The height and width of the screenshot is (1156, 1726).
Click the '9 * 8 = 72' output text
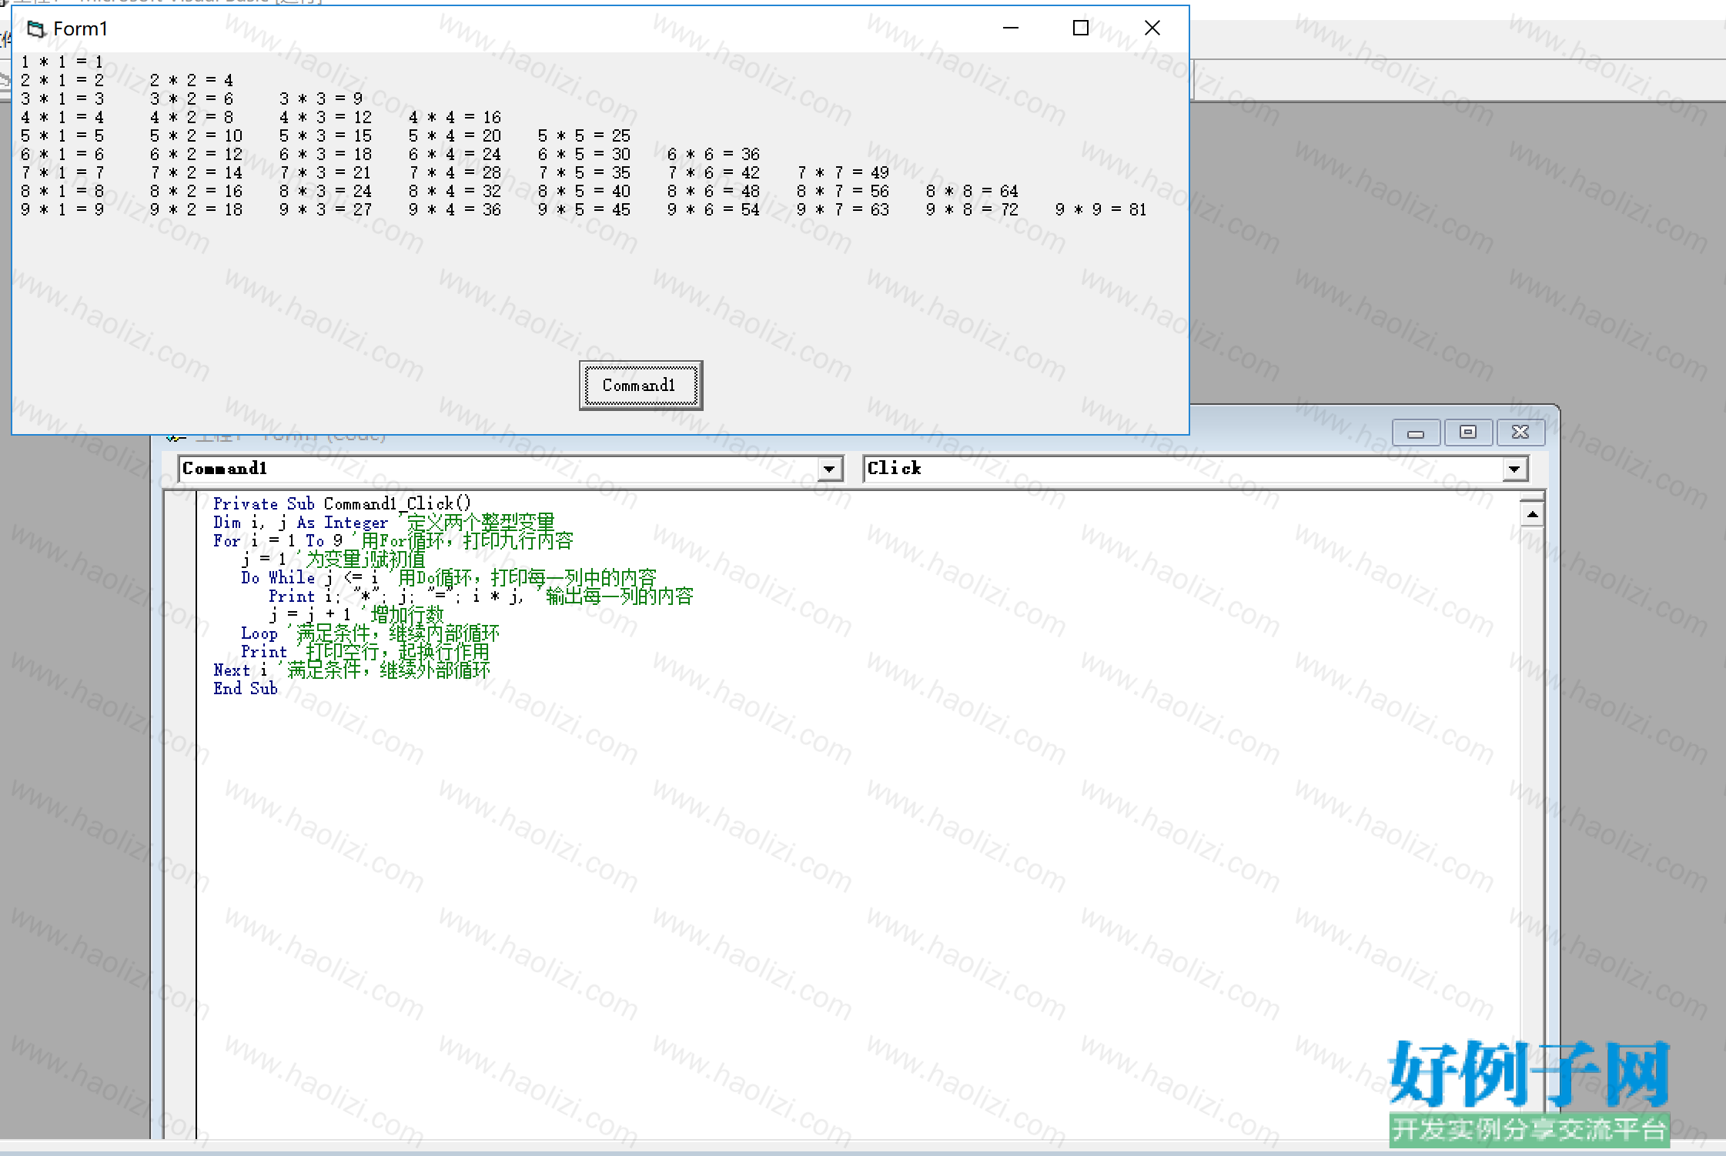point(972,209)
